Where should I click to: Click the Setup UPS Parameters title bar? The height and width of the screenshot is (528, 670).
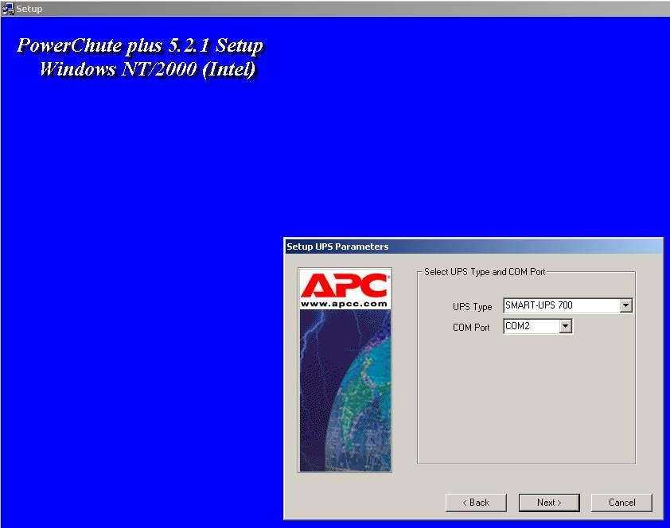473,247
